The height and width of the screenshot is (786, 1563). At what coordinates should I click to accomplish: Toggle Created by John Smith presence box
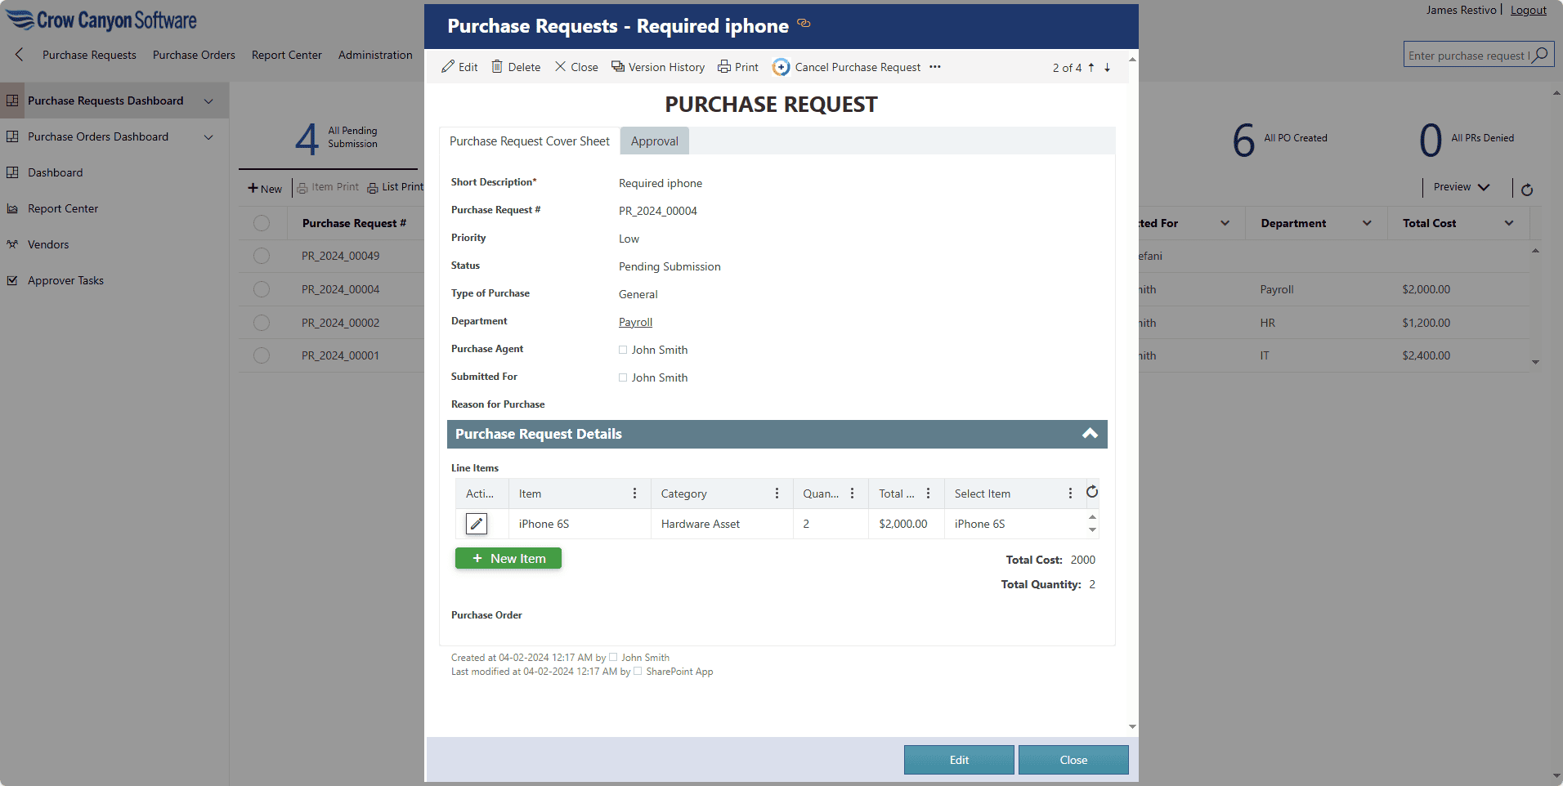click(613, 657)
